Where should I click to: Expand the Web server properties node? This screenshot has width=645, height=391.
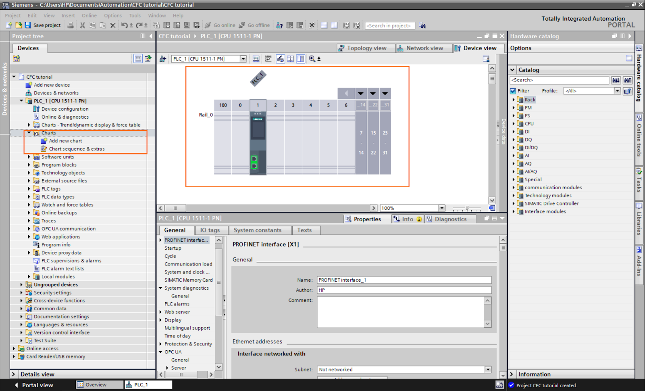point(160,312)
